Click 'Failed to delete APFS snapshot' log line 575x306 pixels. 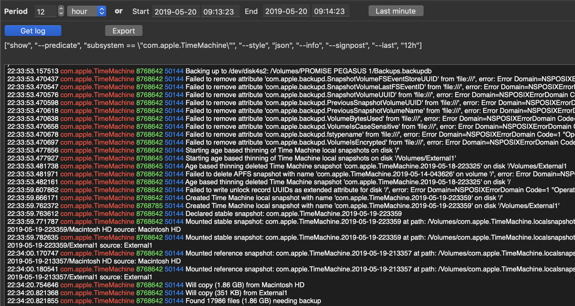(x=339, y=174)
